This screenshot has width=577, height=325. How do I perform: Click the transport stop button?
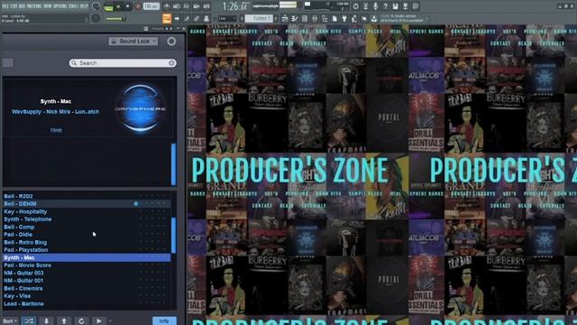pos(128,6)
